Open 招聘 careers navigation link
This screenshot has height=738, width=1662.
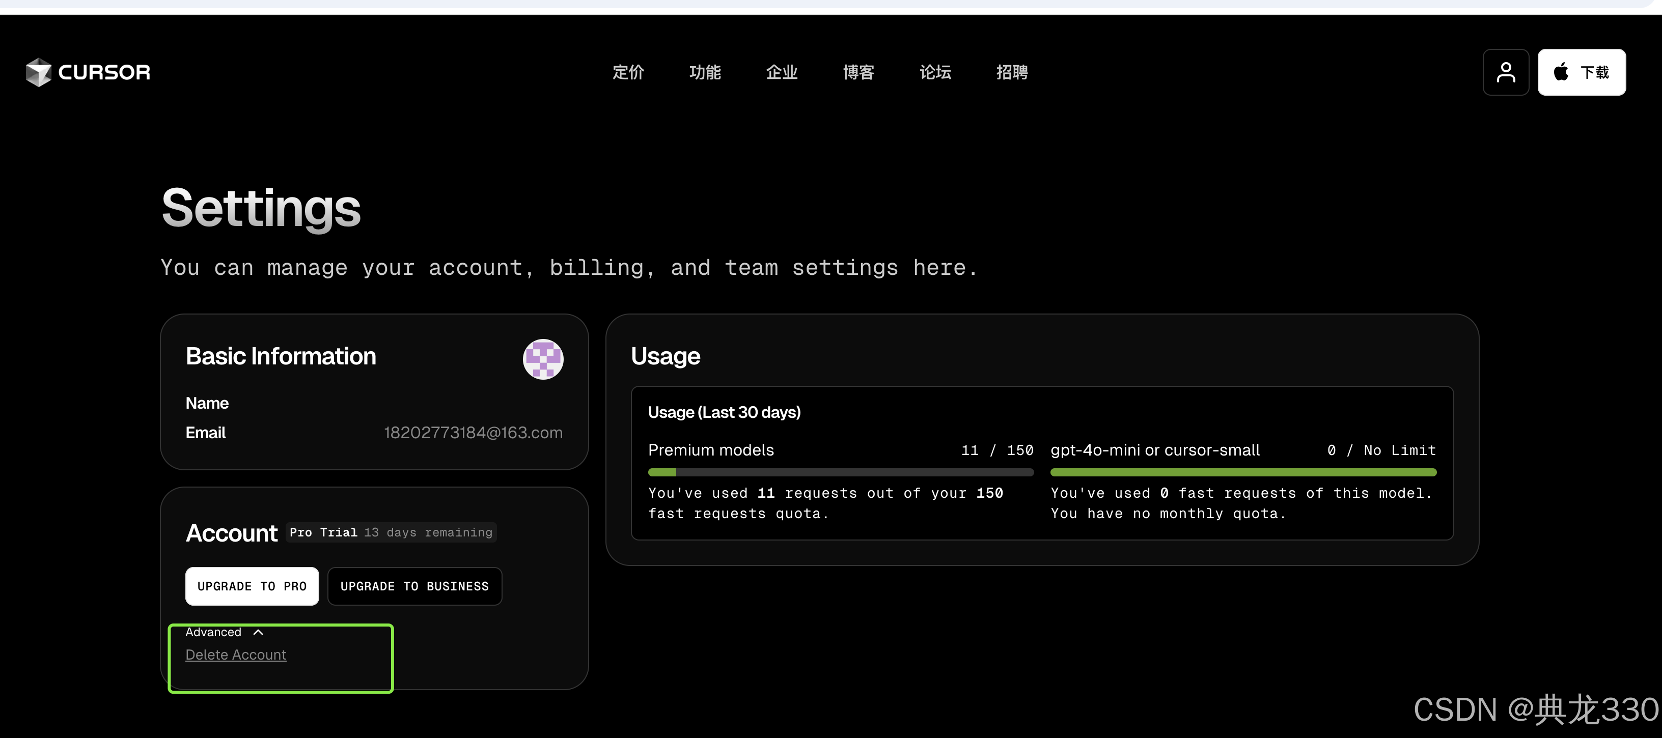[1012, 72]
